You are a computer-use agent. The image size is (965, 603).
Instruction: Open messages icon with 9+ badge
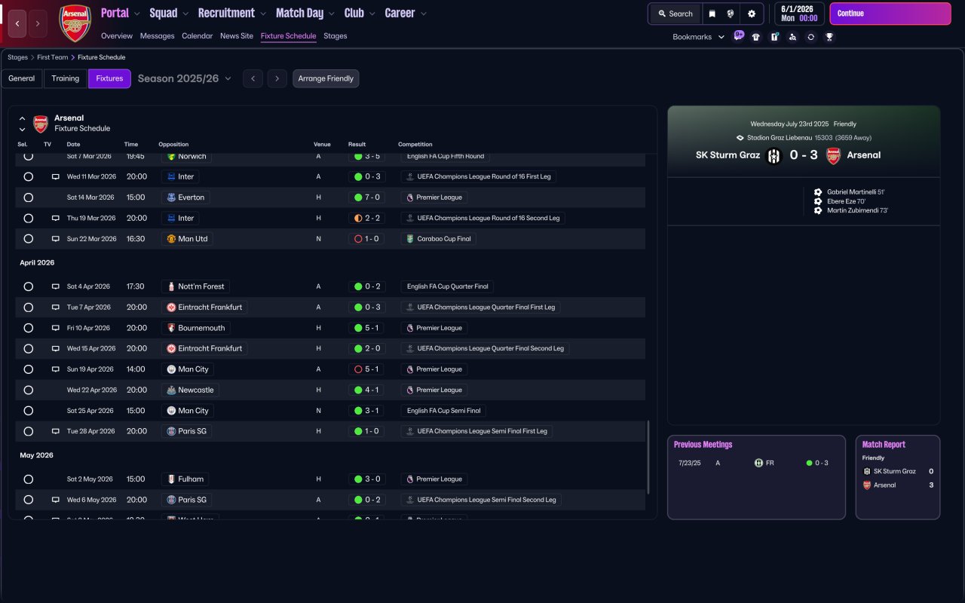coord(738,35)
